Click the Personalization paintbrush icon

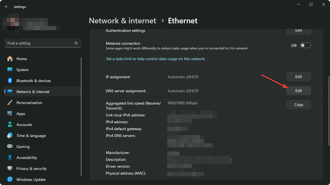pos(10,103)
